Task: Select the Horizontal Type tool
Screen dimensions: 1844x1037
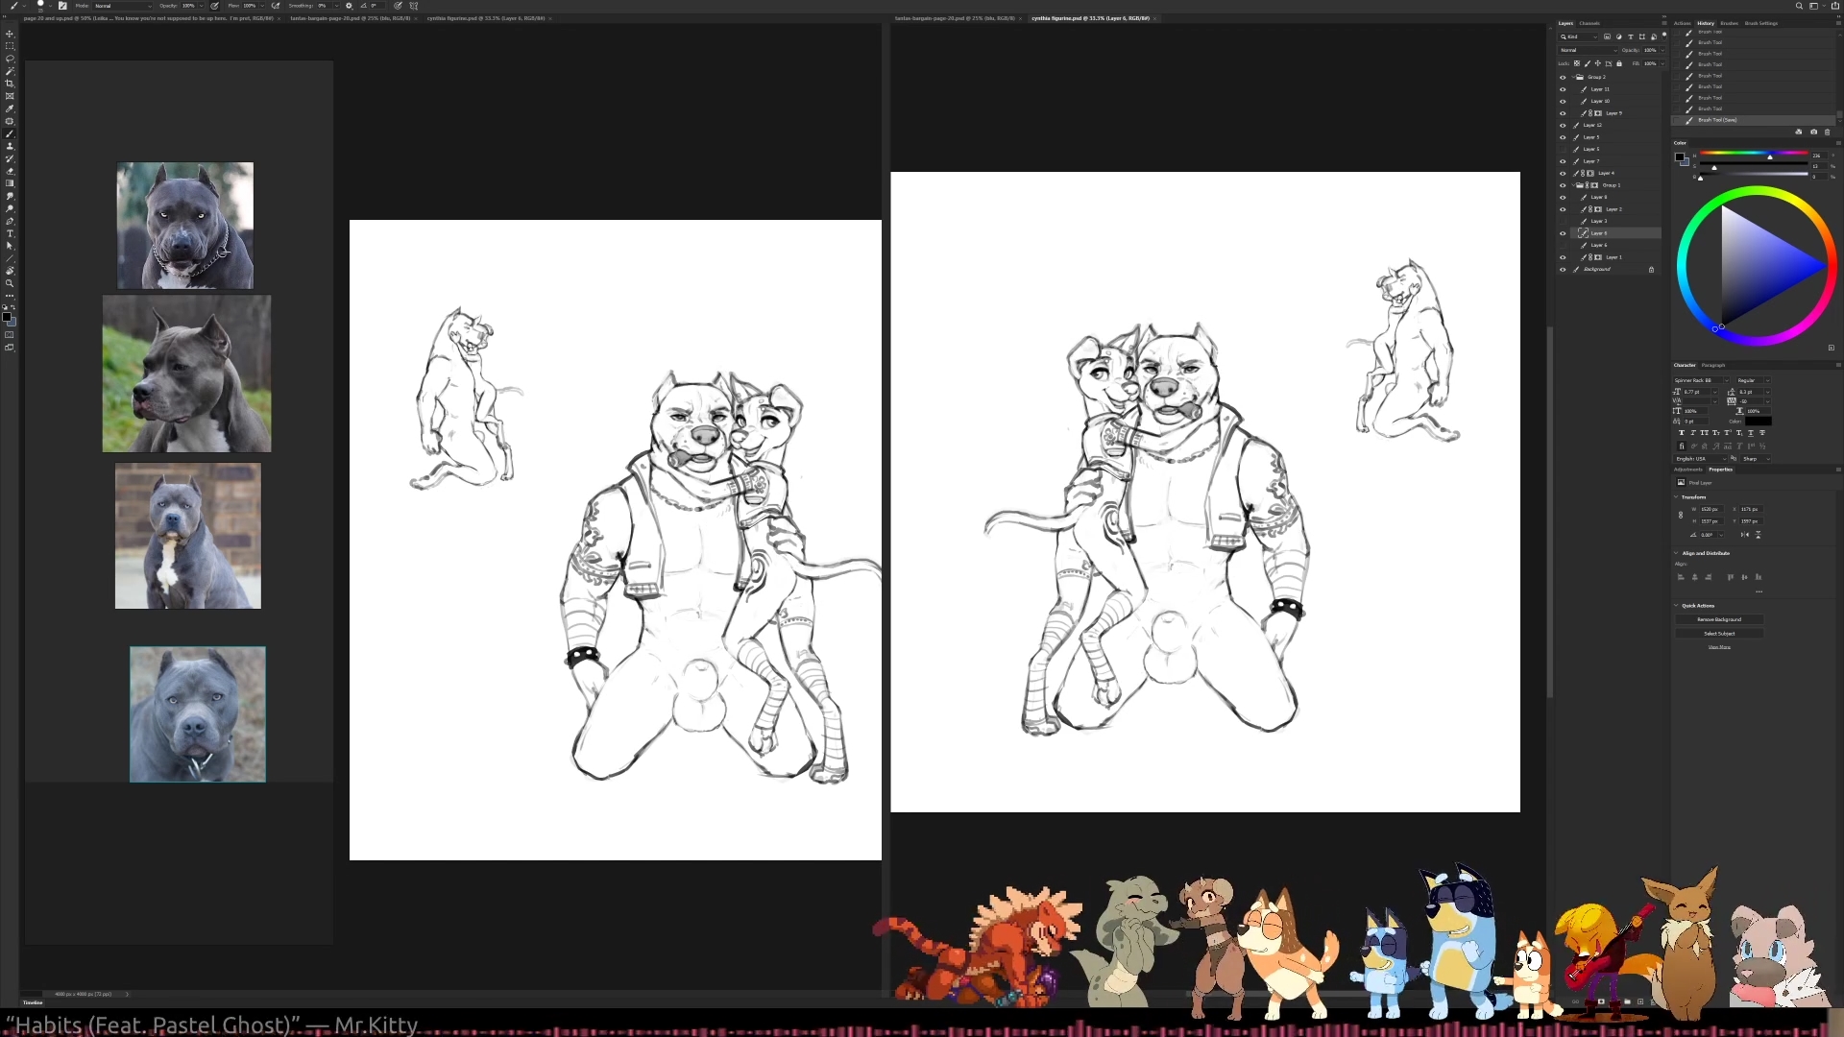Action: (10, 233)
